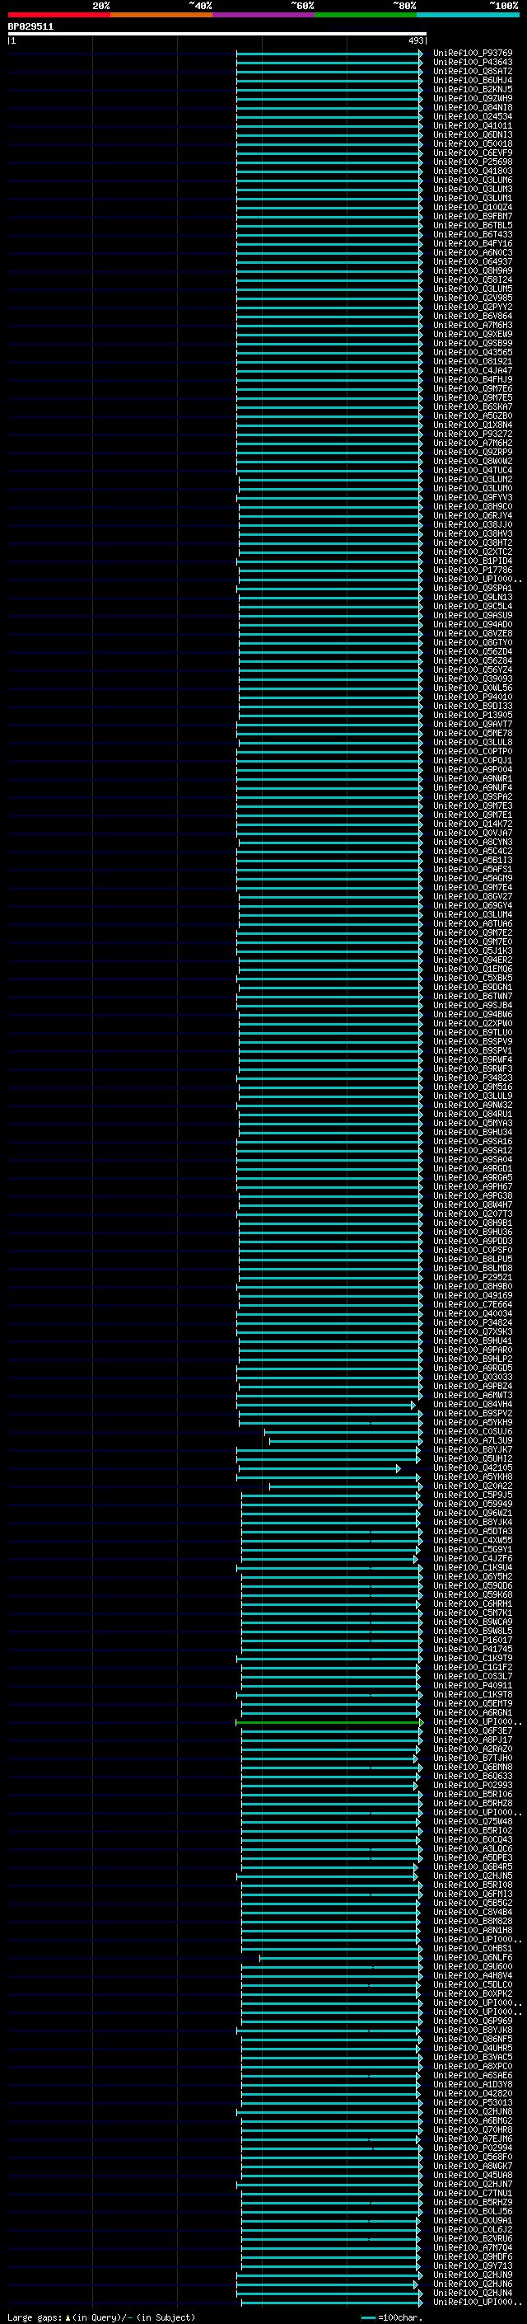
Task: Click the UniRef100_Q41011 label
Action: click(x=473, y=125)
